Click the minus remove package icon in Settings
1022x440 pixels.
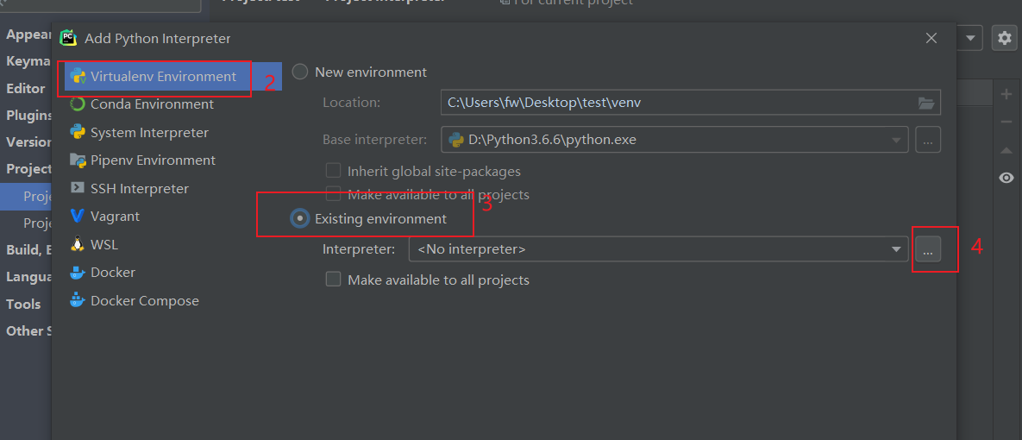coord(1006,122)
